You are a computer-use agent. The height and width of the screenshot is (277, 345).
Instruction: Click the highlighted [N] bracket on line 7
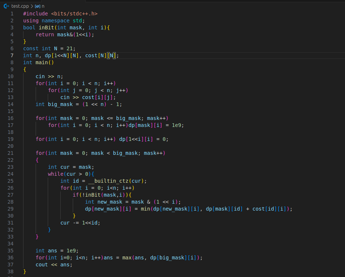[111, 55]
